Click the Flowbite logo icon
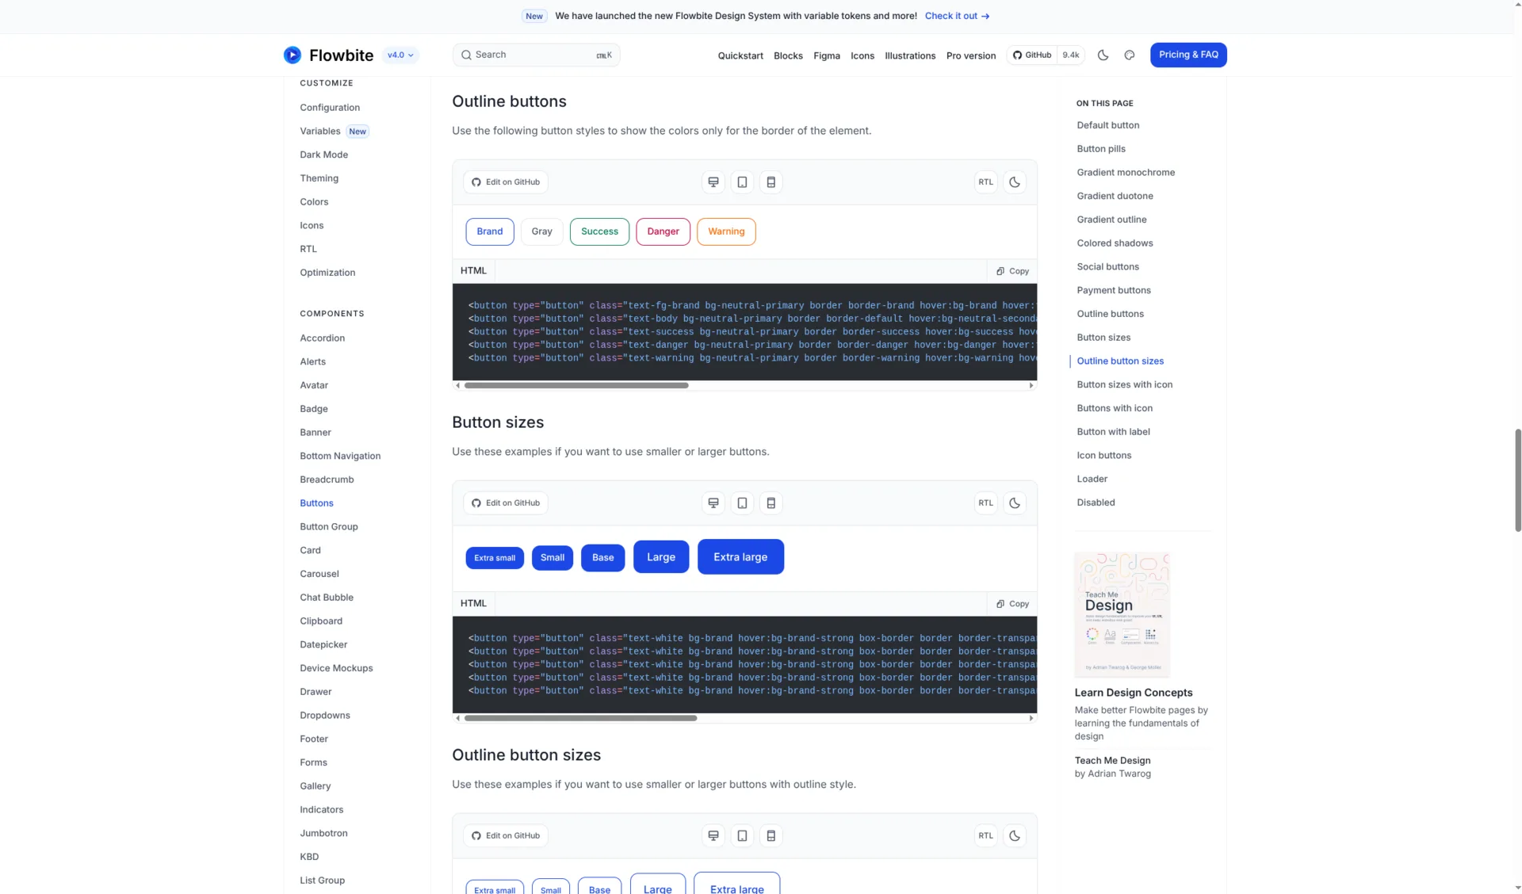The height and width of the screenshot is (894, 1522). (293, 55)
